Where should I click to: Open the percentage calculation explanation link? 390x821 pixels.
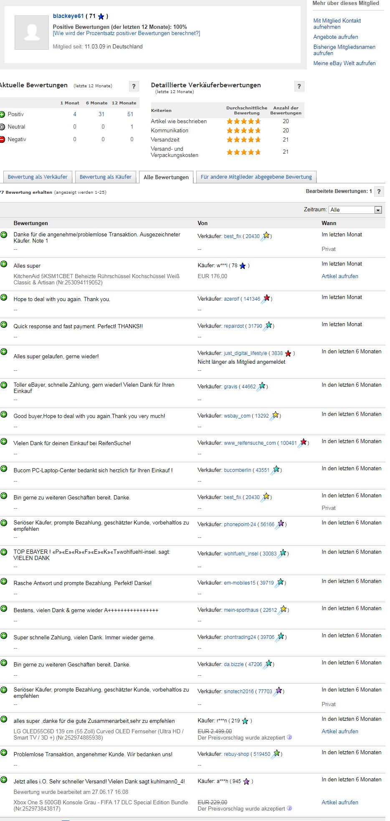pos(127,33)
